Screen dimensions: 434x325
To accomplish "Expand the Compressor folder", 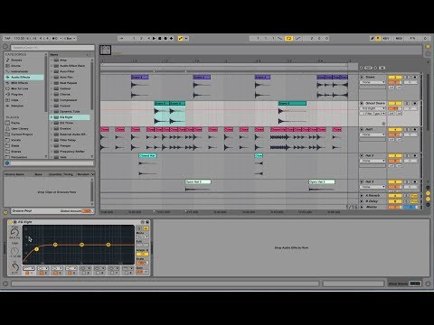I will point(52,100).
